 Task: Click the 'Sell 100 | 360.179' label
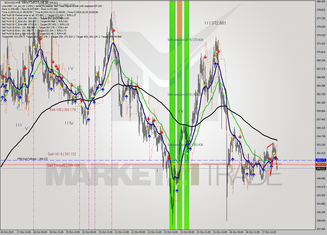tap(62, 110)
